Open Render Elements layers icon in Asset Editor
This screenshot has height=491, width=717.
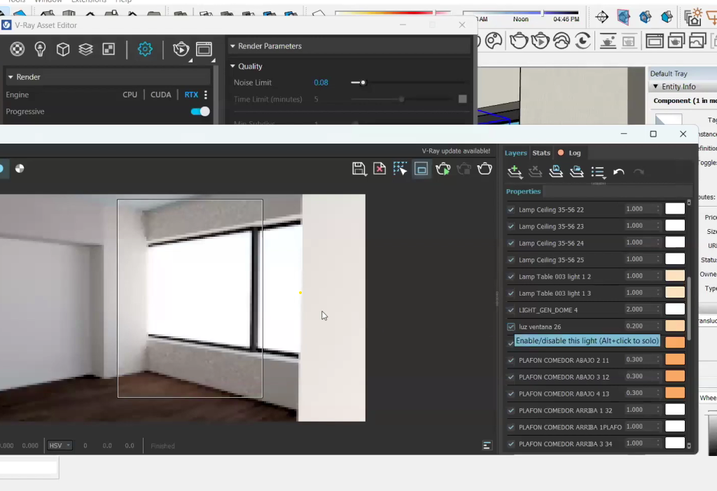(x=85, y=49)
